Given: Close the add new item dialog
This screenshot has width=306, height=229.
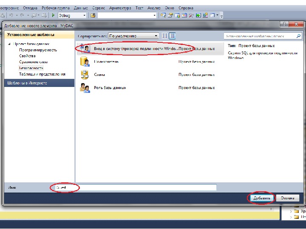Looking at the screenshot, I should coord(296,24).
